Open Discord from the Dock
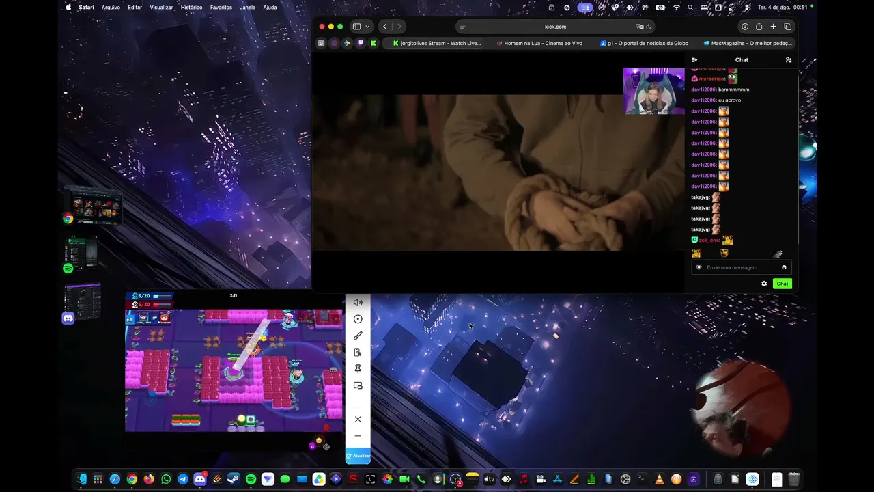This screenshot has height=492, width=874. click(x=200, y=479)
